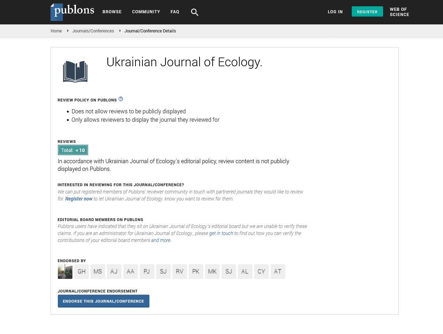The width and height of the screenshot is (443, 334).
Task: Open the GH endorser avatar
Action: click(81, 272)
